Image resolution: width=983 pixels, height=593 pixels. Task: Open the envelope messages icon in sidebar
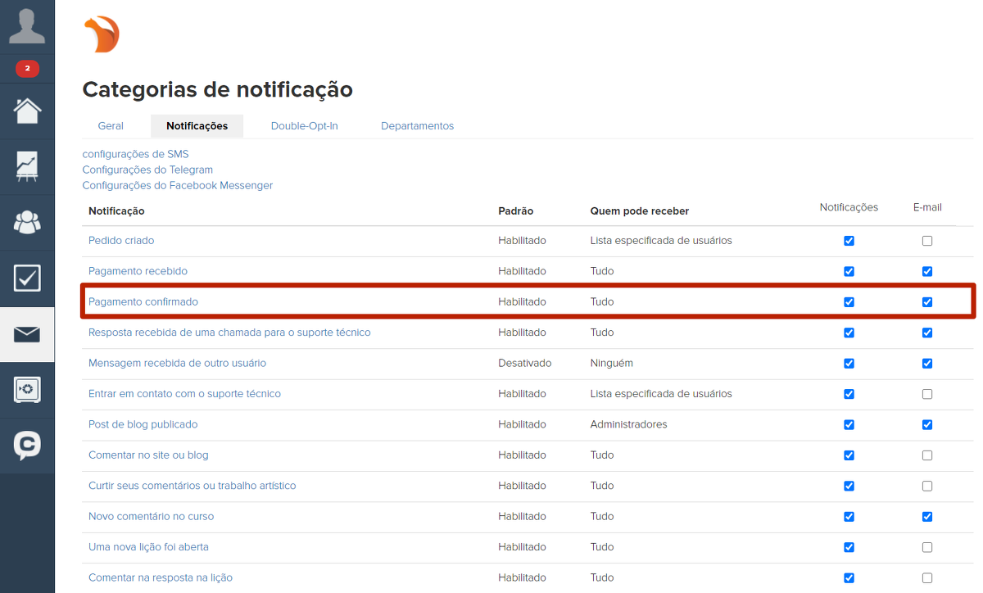pyautogui.click(x=27, y=334)
